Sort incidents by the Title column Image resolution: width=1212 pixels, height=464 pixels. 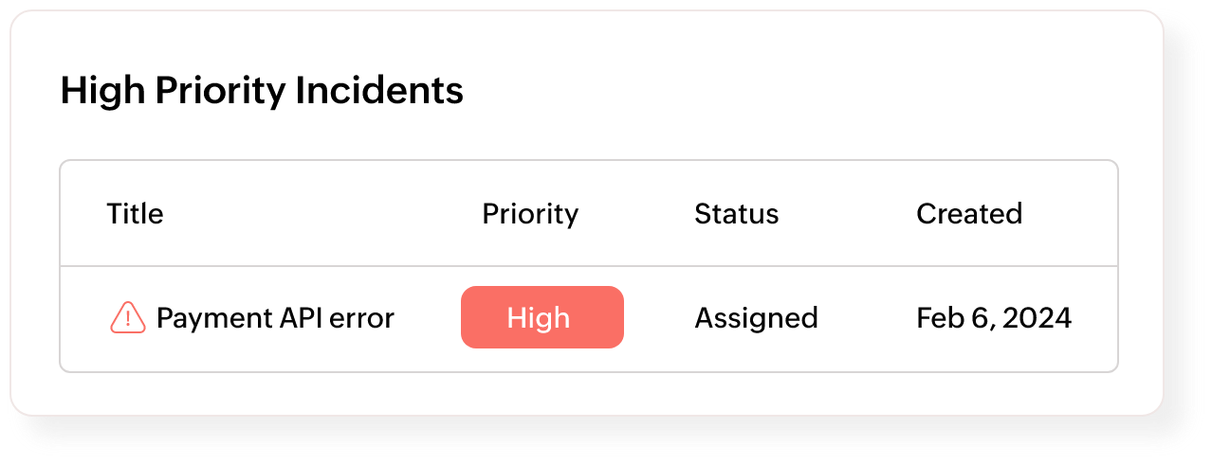pos(135,214)
